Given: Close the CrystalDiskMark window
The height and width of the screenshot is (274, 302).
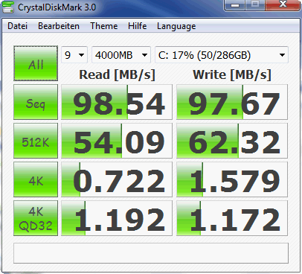Looking at the screenshot, I should [283, 5].
